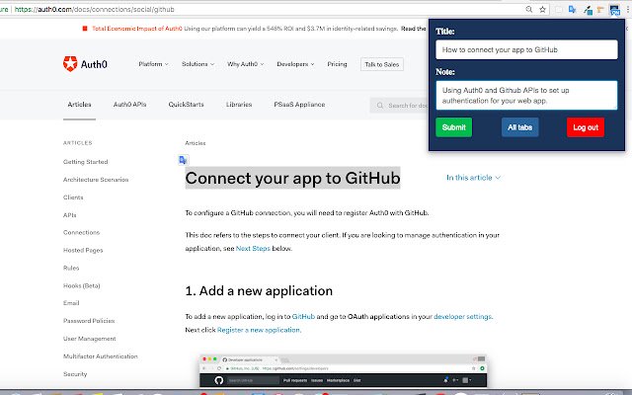632x395 pixels.
Task: Select APIs in the articles sidebar
Action: [x=70, y=215]
